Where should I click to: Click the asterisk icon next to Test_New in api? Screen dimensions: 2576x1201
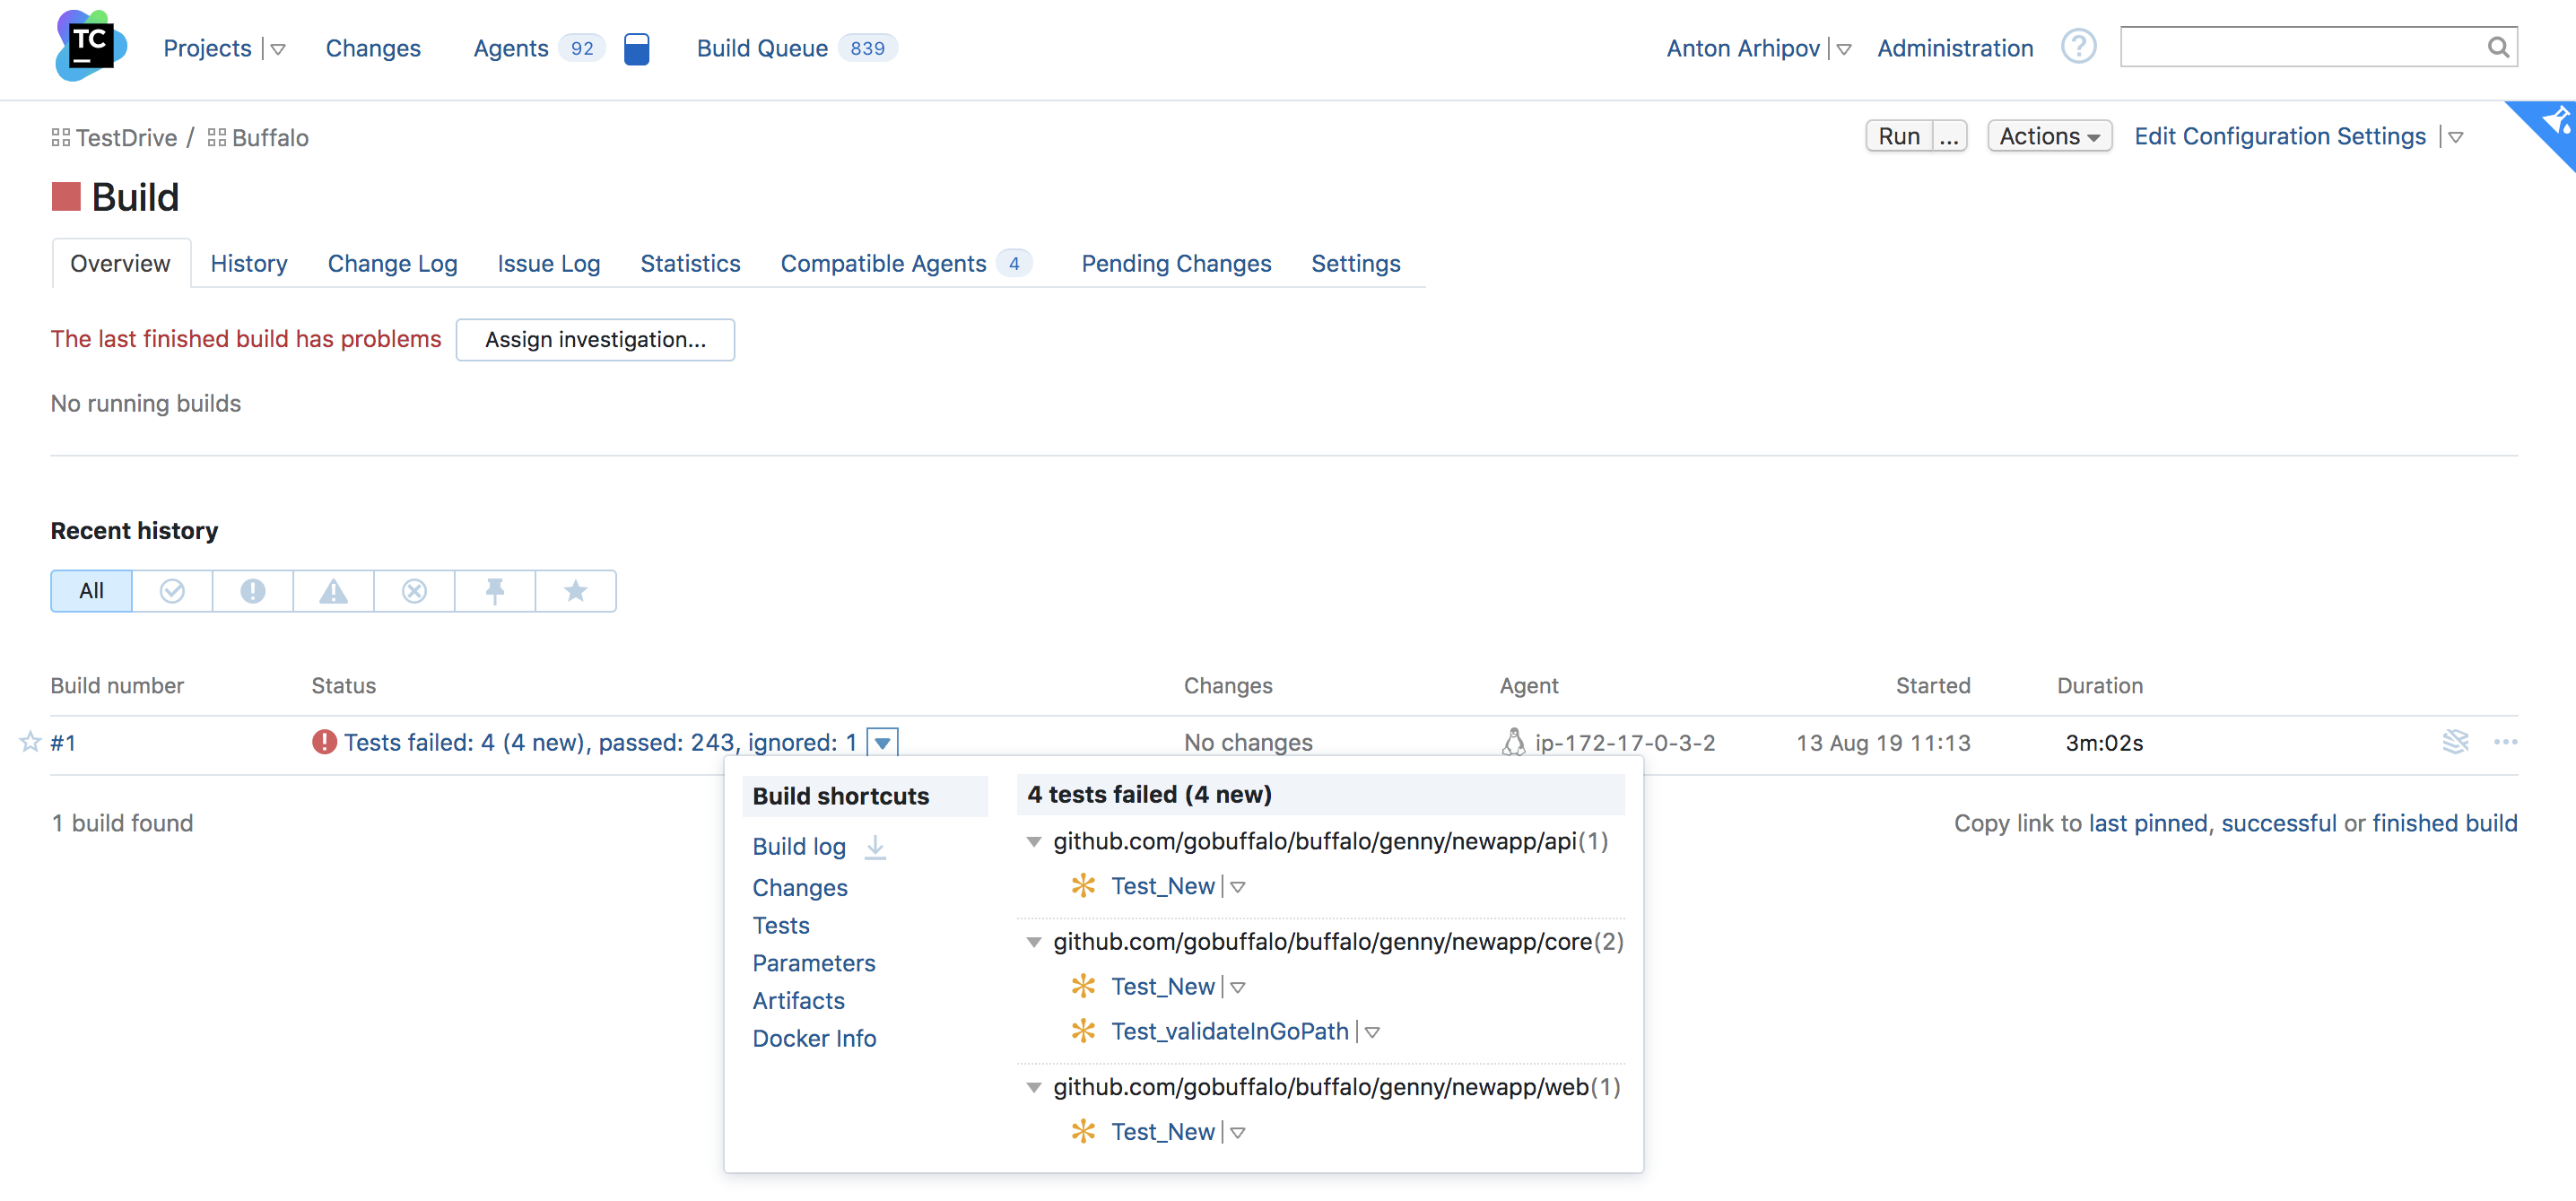pyautogui.click(x=1083, y=885)
